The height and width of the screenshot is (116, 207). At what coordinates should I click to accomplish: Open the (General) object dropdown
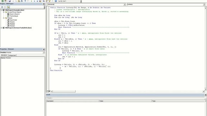click(124, 5)
